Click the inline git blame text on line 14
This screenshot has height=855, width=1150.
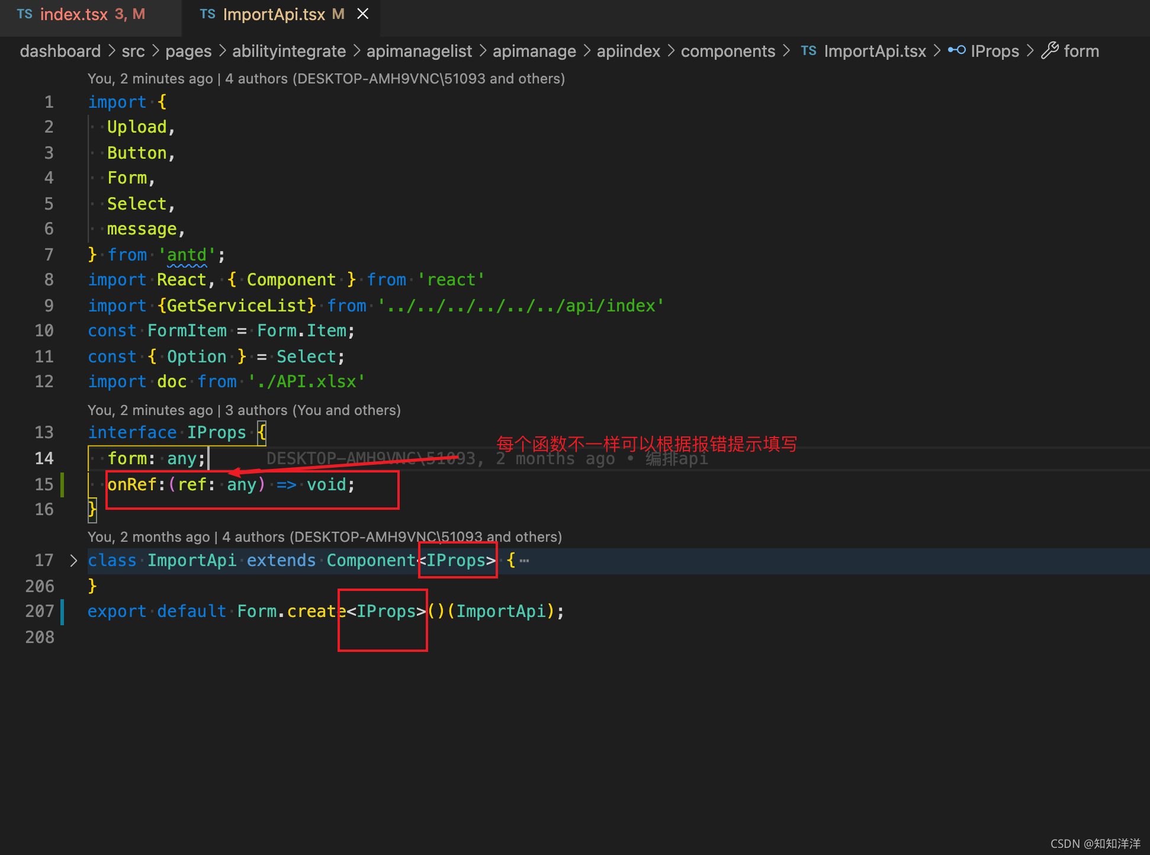(x=487, y=459)
